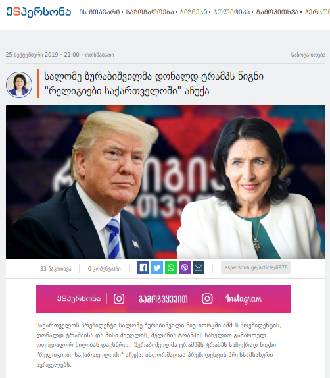Click საზოგადოება category link at right
This screenshot has width=330, height=378.
(308, 55)
